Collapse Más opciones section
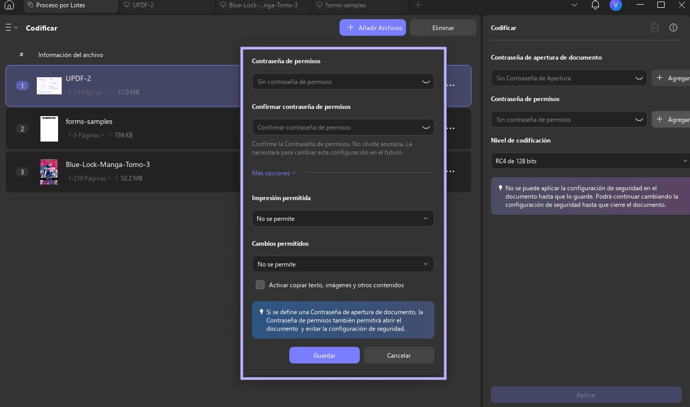 [274, 173]
